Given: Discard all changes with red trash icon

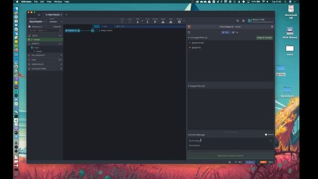Looking at the screenshot, I should [189, 26].
